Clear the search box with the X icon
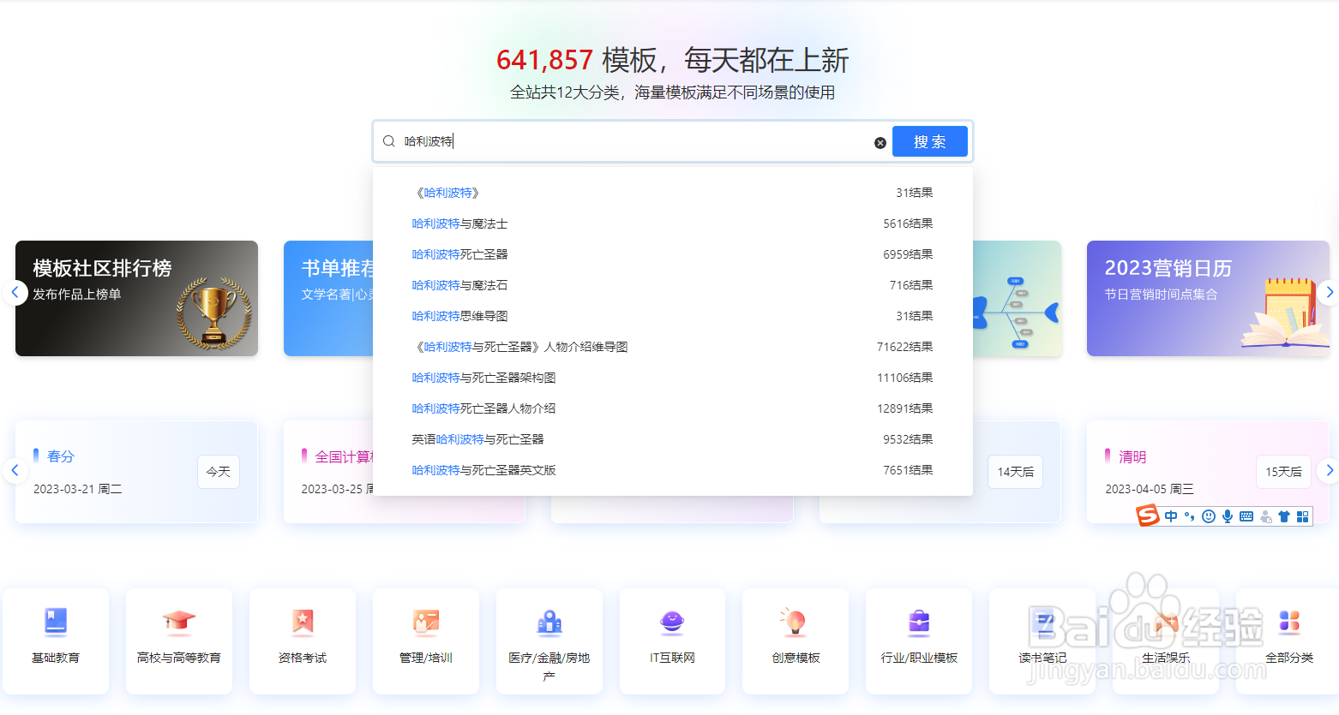This screenshot has height=715, width=1339. pyautogui.click(x=880, y=143)
